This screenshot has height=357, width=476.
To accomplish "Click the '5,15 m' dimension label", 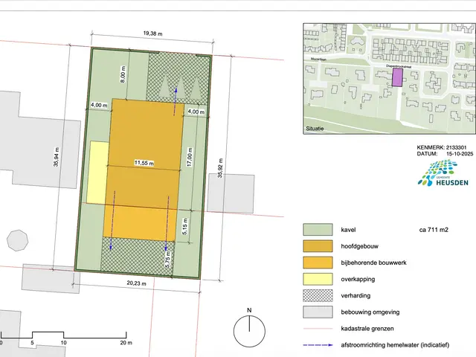I will (x=185, y=226).
